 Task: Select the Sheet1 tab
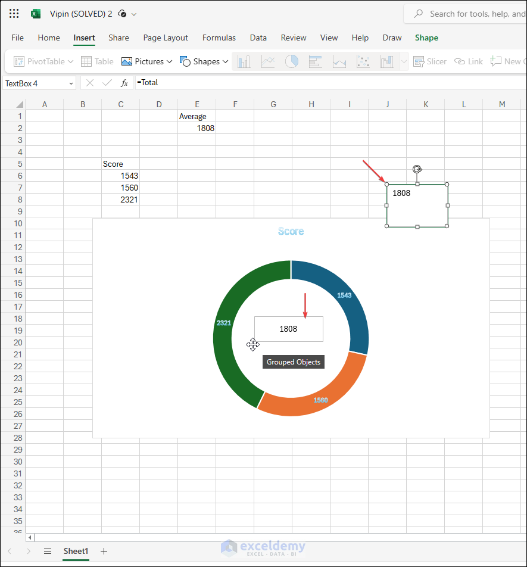coord(76,551)
